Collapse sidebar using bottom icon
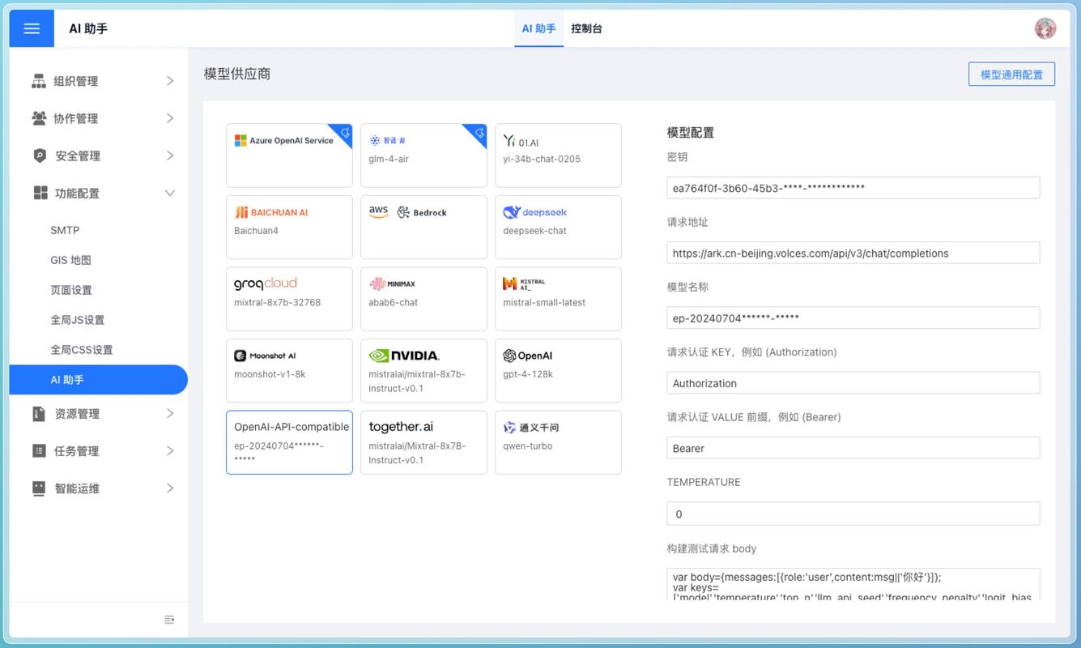 169,620
